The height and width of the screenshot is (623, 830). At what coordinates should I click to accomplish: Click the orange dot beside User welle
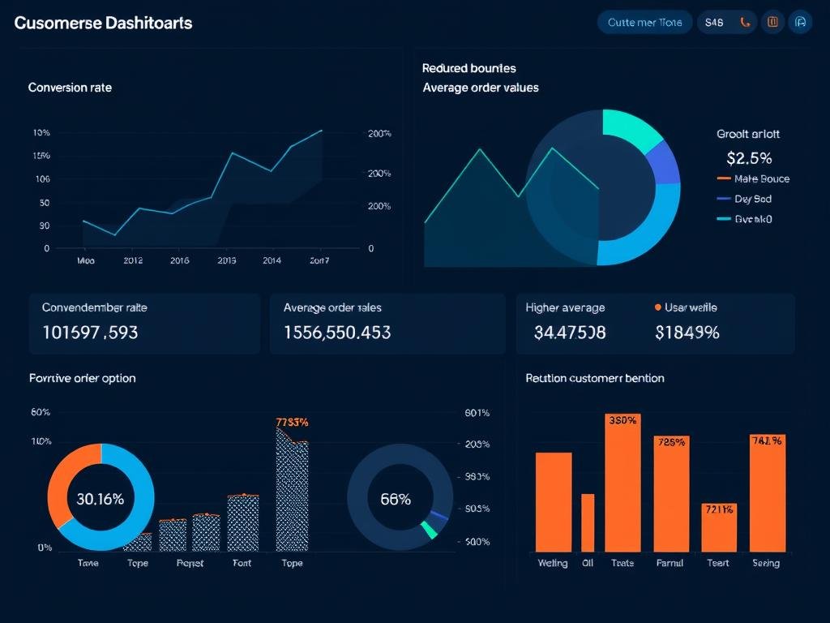click(657, 307)
